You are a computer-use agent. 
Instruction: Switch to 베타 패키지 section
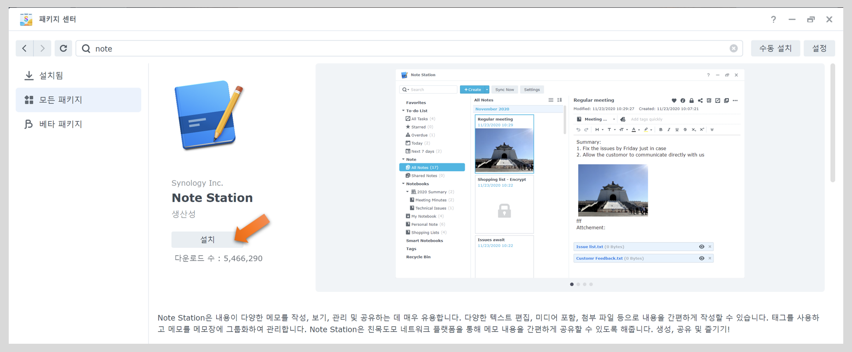coord(78,124)
